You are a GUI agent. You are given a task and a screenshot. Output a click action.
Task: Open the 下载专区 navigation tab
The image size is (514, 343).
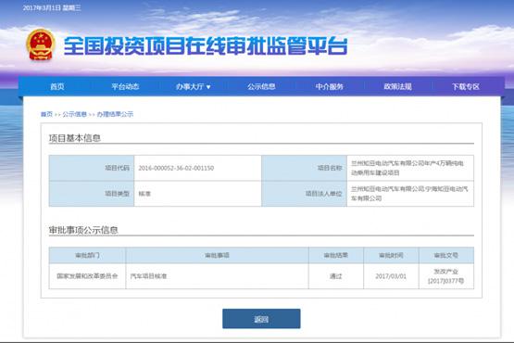click(466, 86)
